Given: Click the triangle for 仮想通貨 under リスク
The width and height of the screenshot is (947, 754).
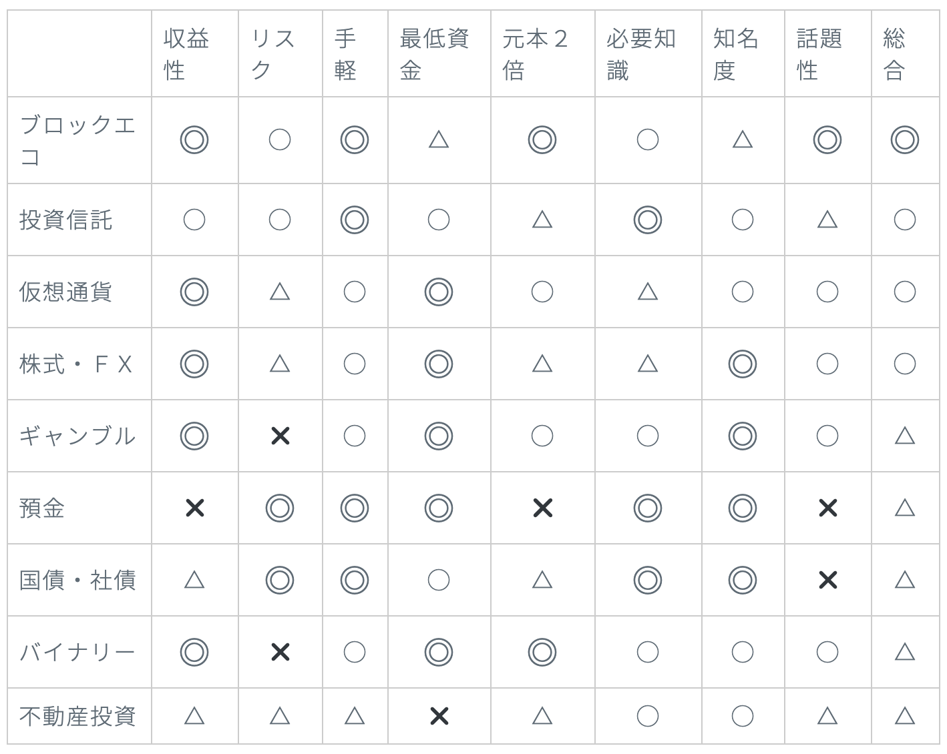Looking at the screenshot, I should coord(280,292).
